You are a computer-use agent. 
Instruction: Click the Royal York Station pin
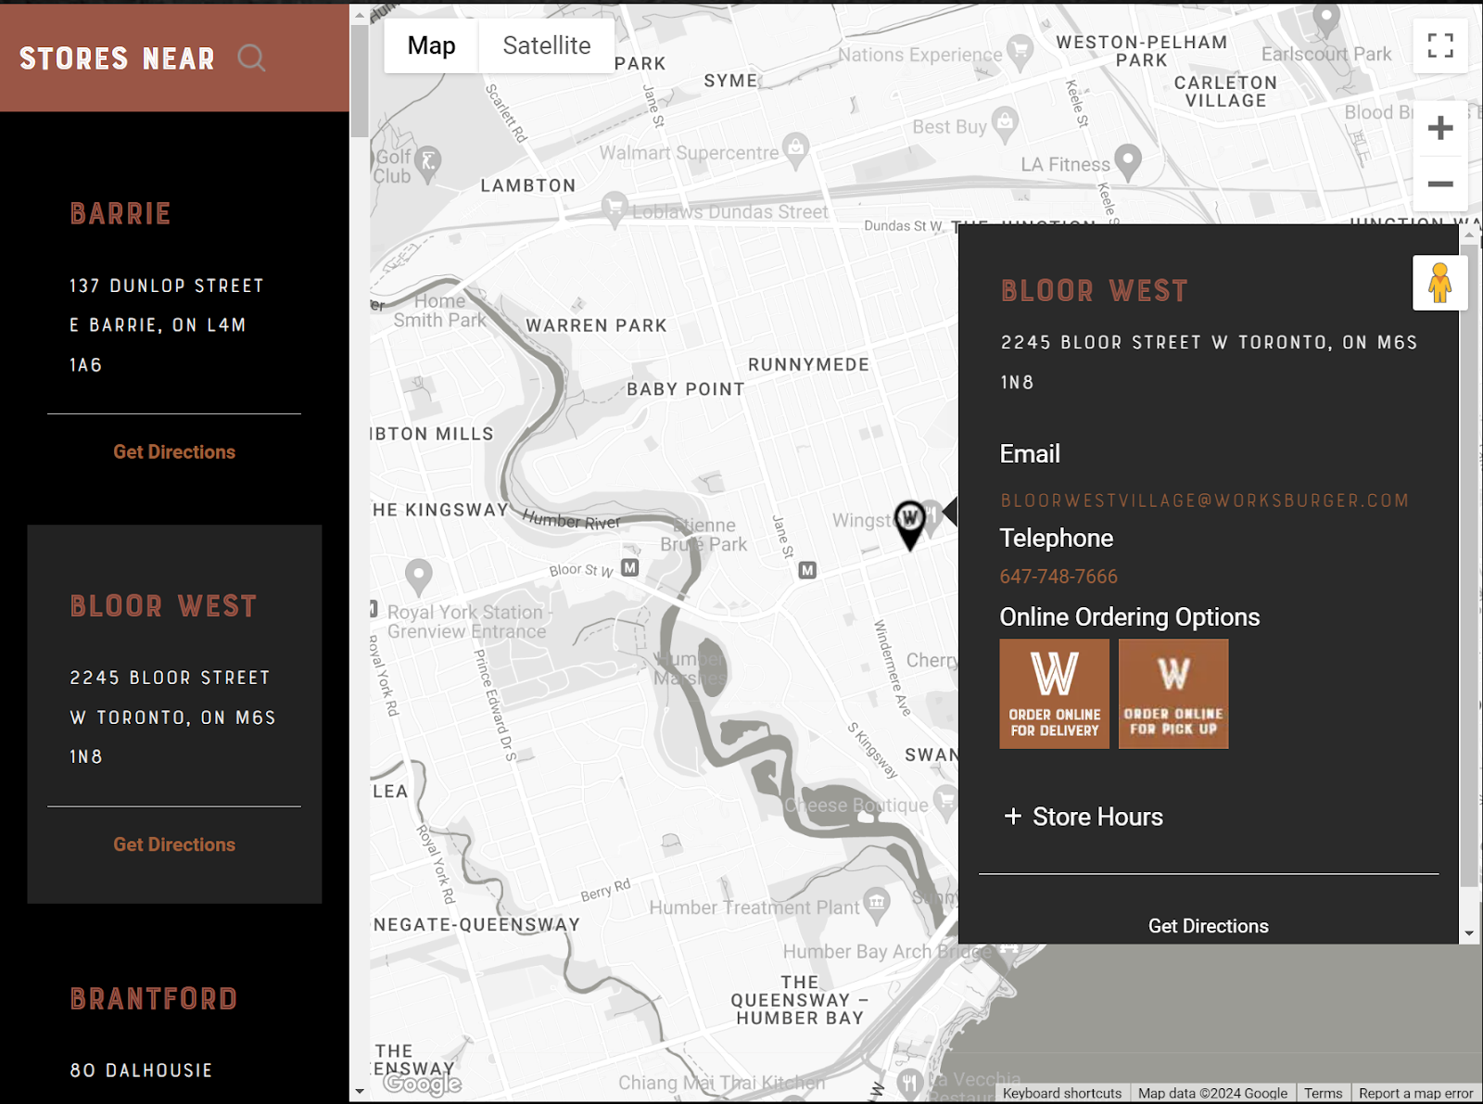(419, 577)
